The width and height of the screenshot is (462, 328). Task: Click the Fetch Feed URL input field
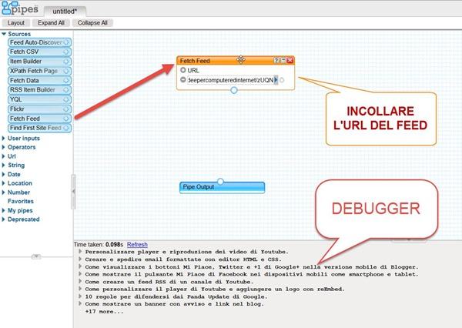231,80
